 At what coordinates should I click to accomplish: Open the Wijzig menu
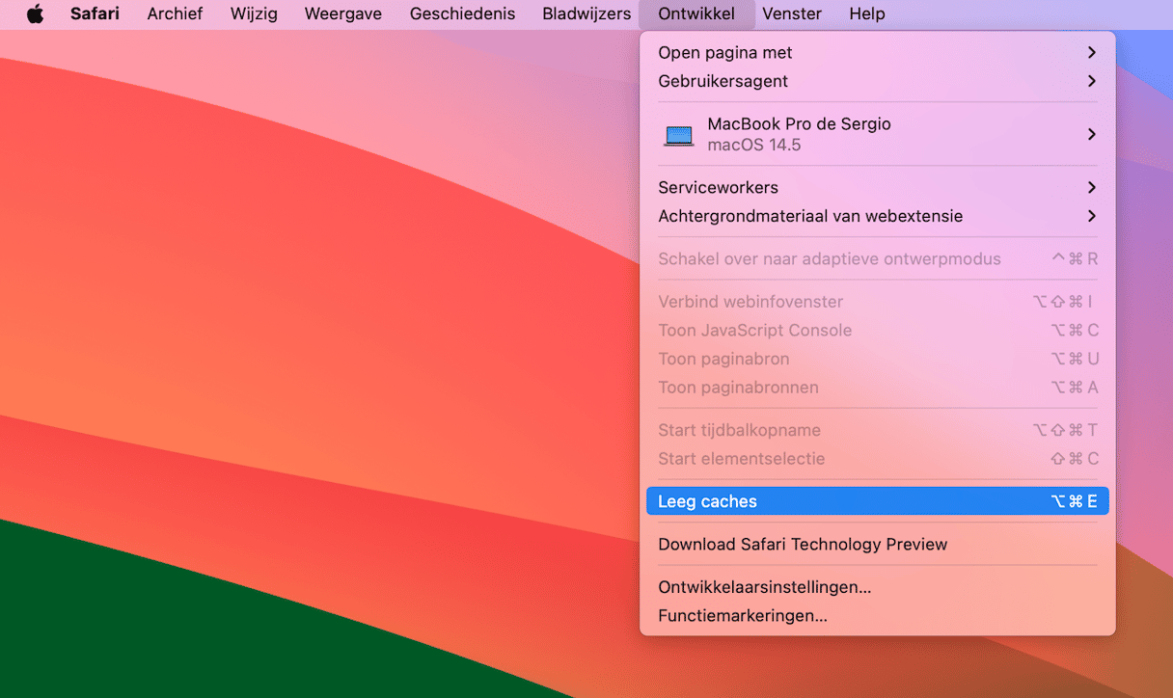point(254,14)
